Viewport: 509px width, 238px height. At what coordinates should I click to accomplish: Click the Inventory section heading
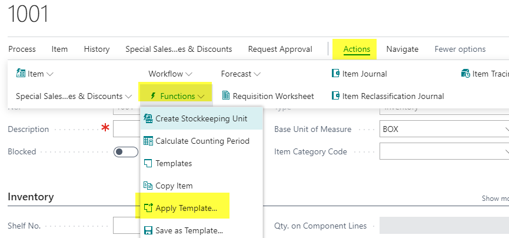31,197
